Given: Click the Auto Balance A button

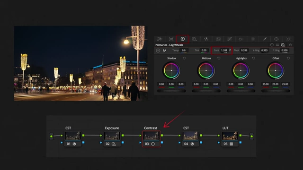Looking at the screenshot, I should click(158, 51).
